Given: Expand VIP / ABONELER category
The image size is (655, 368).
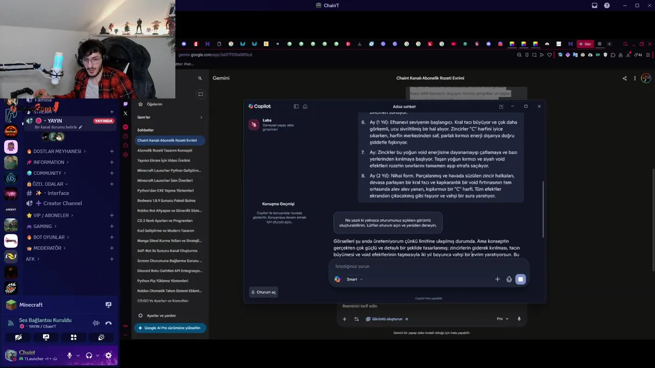Looking at the screenshot, I should (x=50, y=216).
